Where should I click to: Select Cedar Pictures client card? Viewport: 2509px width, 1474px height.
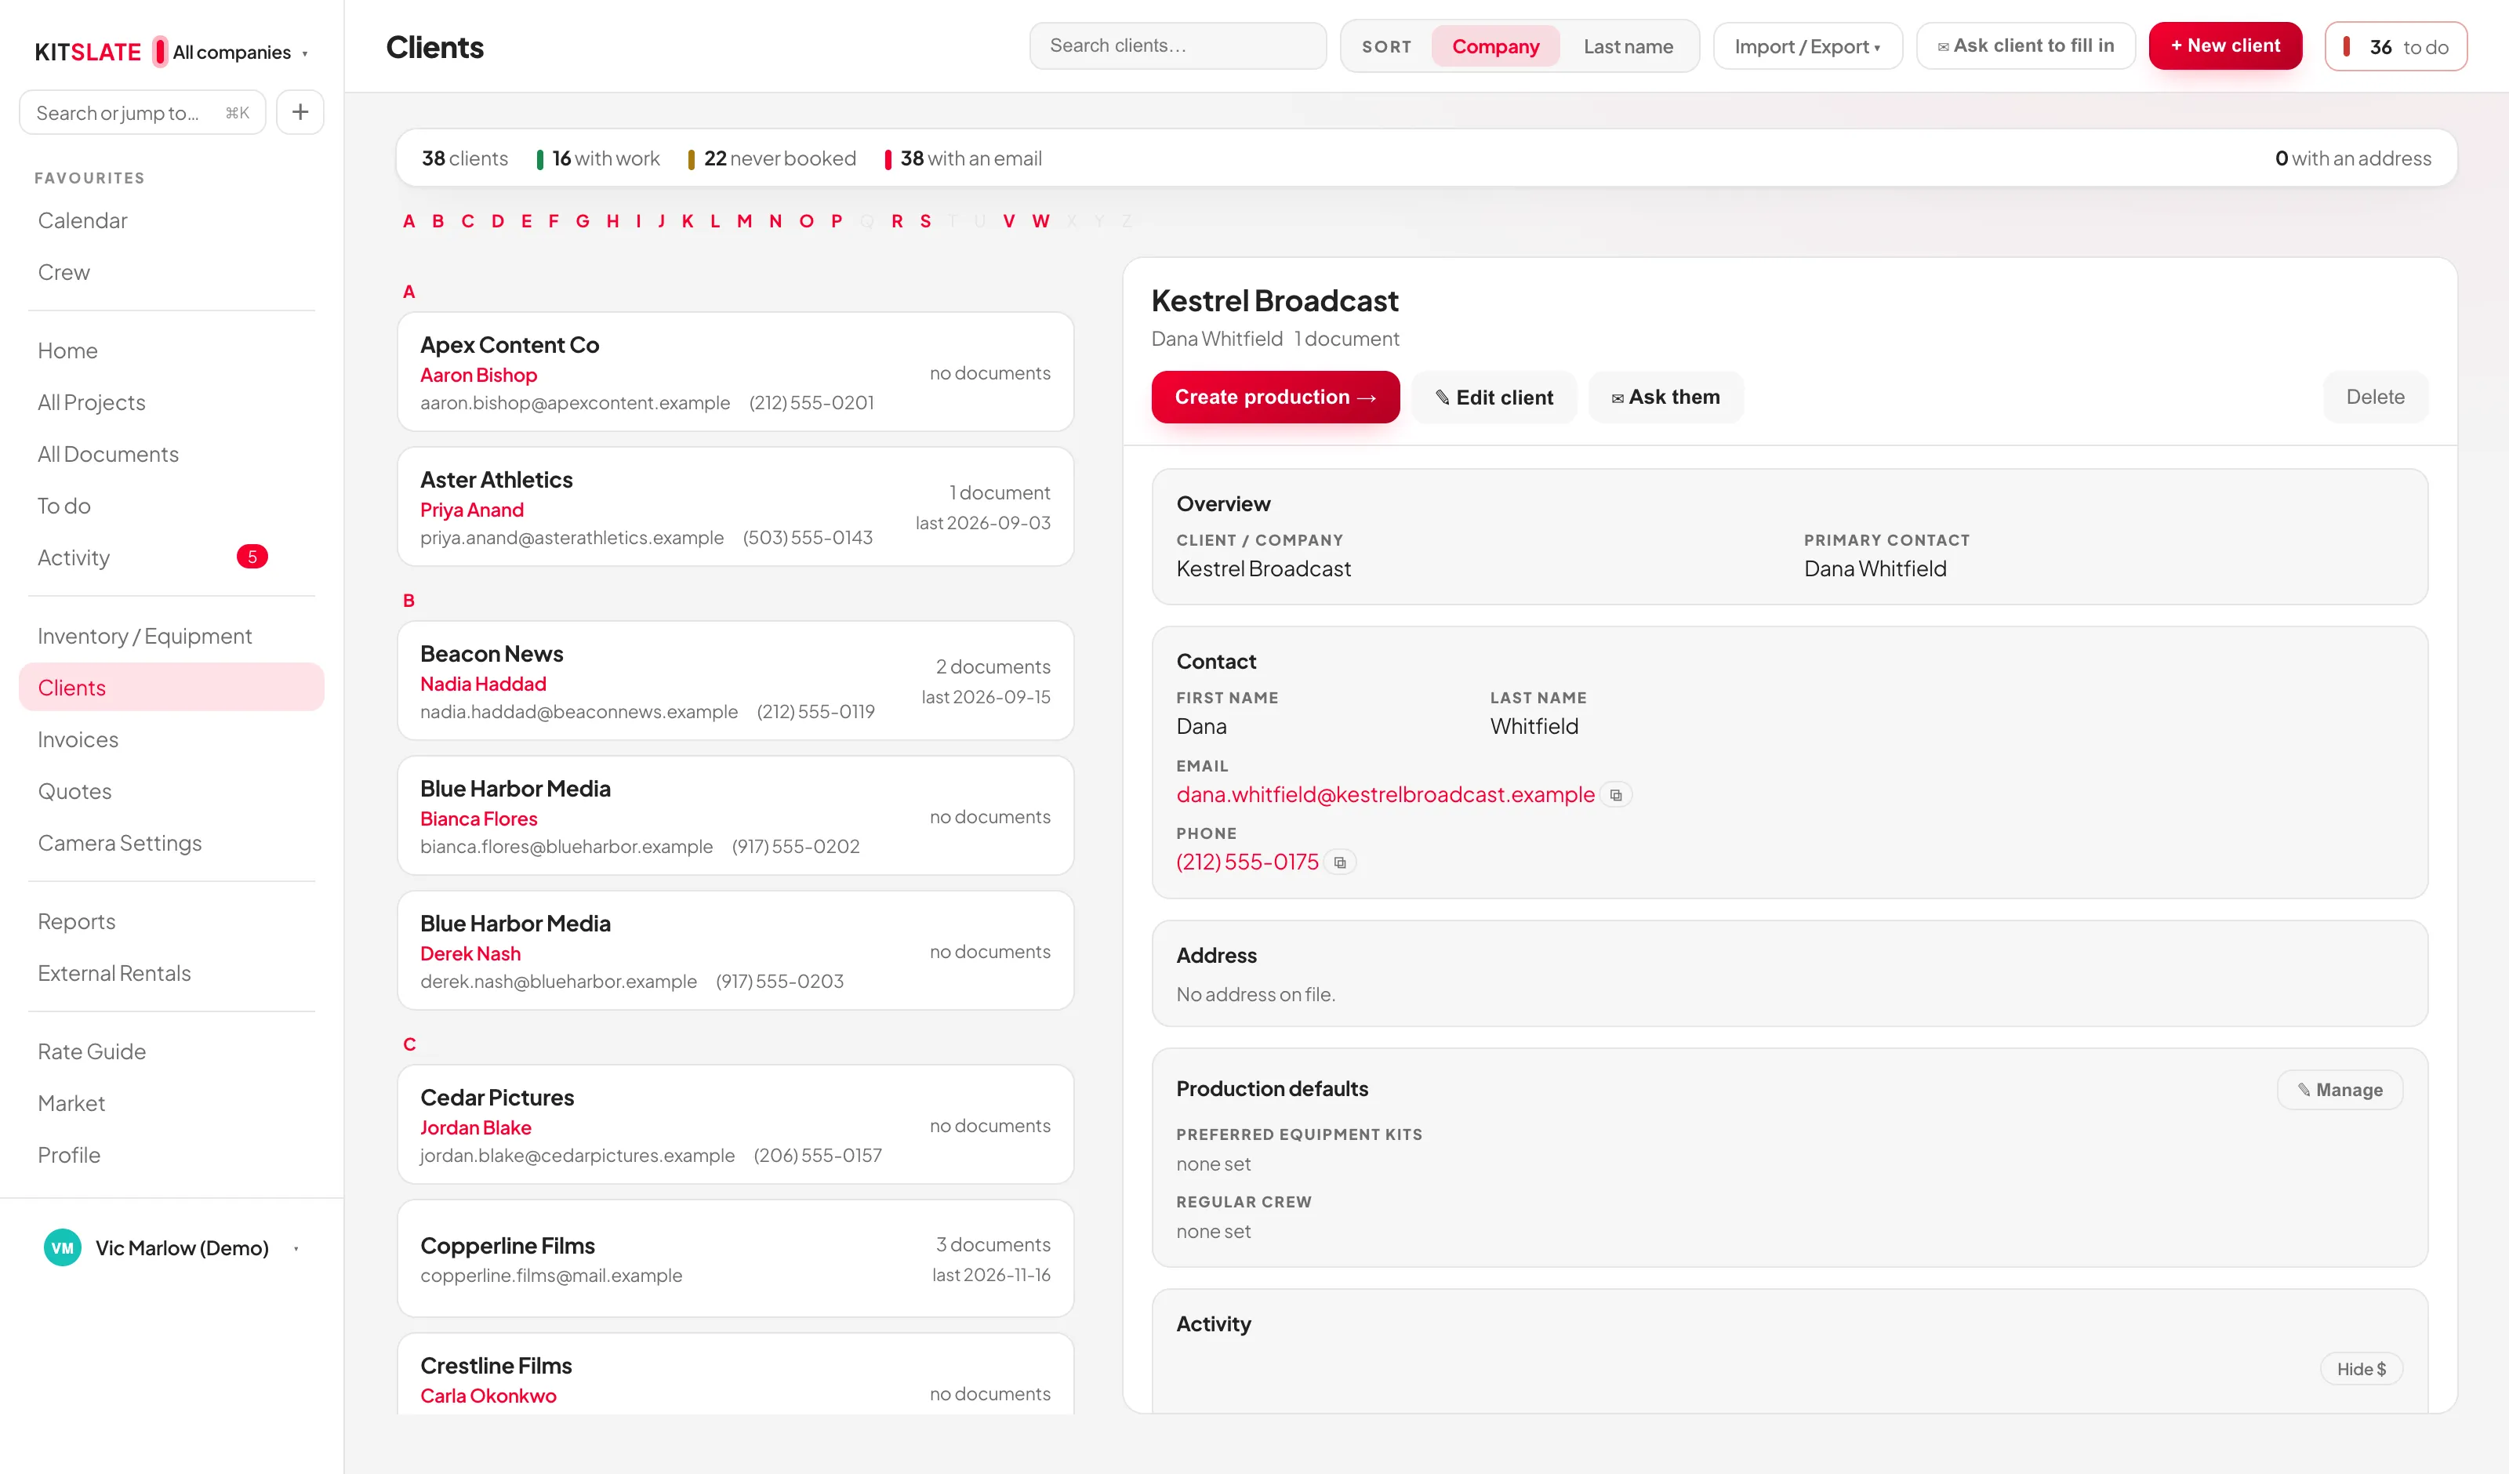pos(735,1124)
